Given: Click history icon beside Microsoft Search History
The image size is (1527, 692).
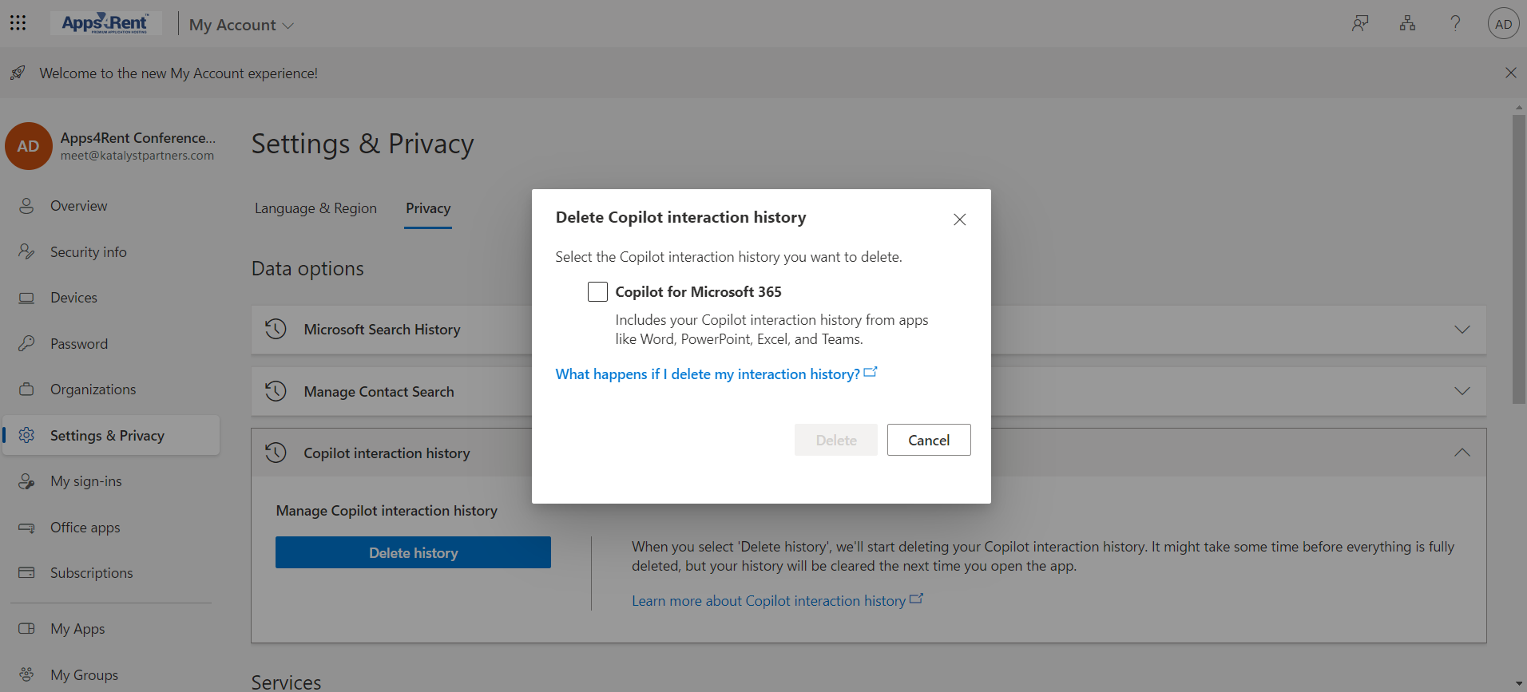Looking at the screenshot, I should (x=276, y=329).
